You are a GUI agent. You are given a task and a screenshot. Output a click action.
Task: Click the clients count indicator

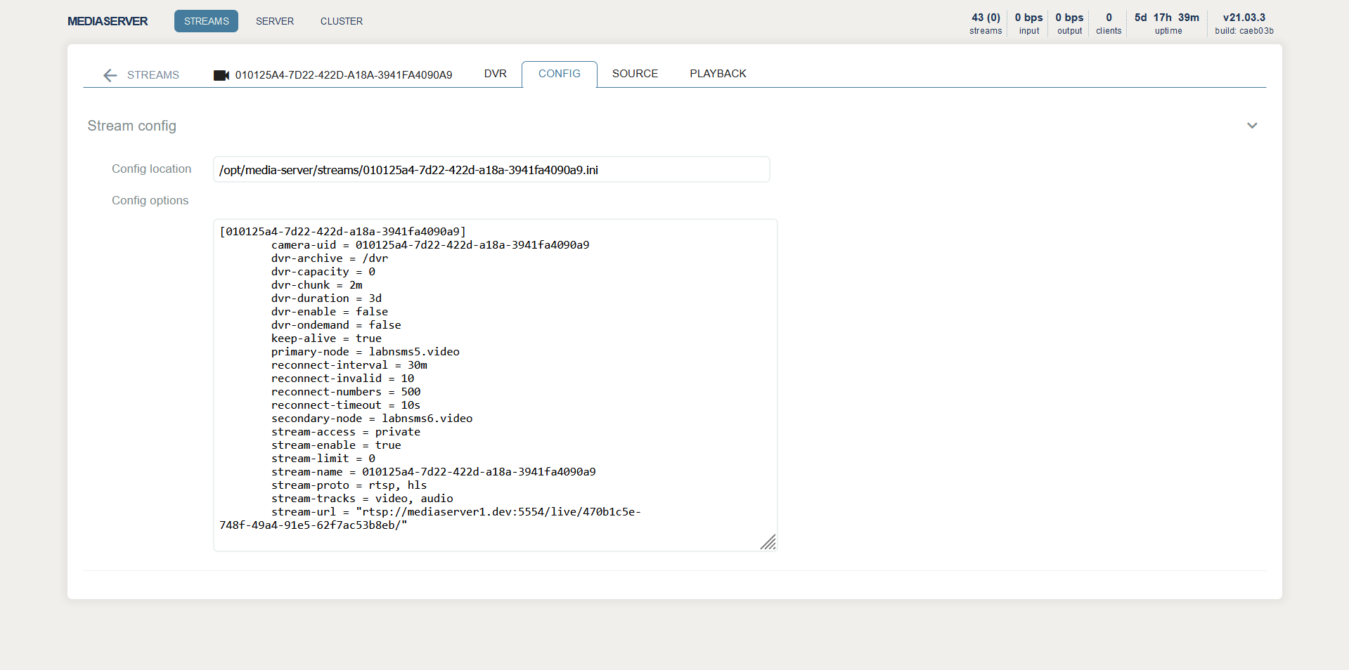click(x=1109, y=23)
